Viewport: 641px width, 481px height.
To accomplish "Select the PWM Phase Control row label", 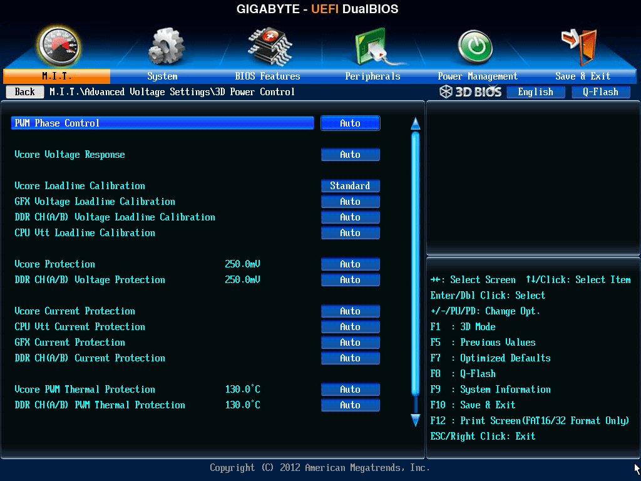I will coord(57,123).
